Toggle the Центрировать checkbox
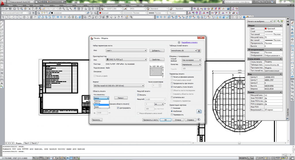This screenshot has width=295, height=160. (118, 108)
